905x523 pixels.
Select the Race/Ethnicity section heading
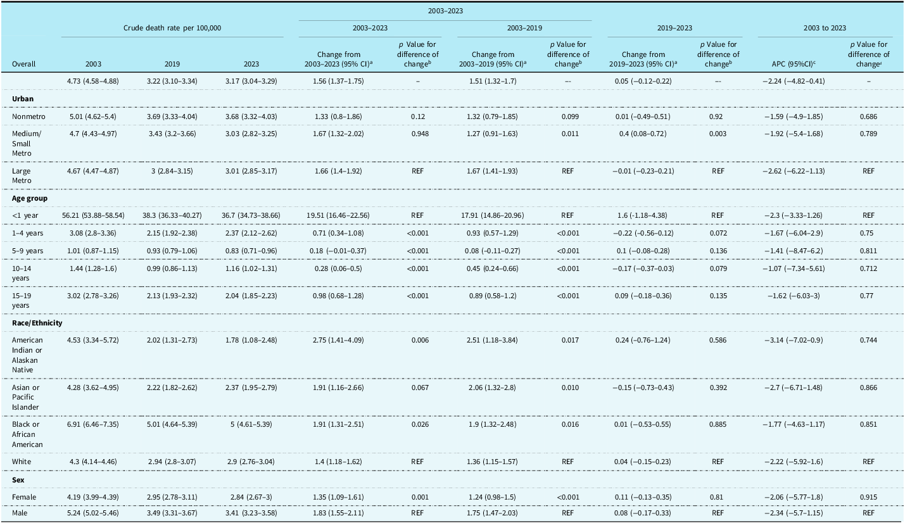tap(37, 323)
